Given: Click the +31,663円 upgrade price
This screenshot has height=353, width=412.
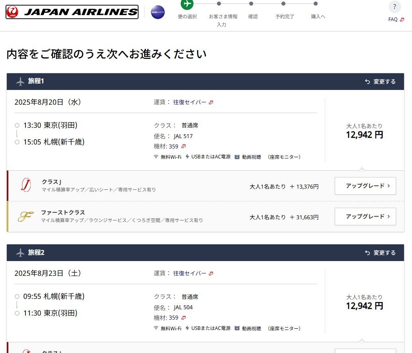Looking at the screenshot, I should coord(304,217).
